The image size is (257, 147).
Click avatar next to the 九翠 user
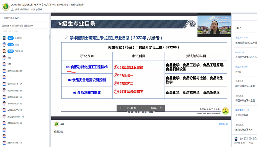(x=4, y=64)
